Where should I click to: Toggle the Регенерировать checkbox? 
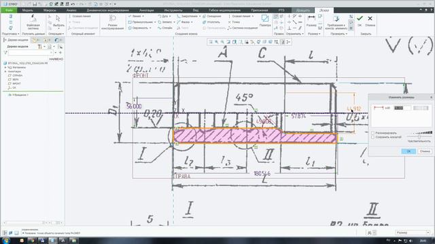click(x=373, y=133)
